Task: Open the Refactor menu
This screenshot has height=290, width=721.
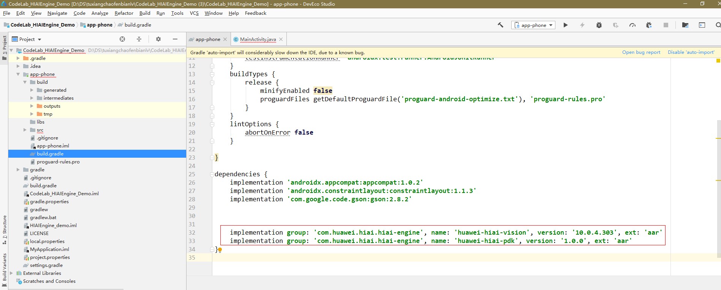Action: [x=124, y=13]
